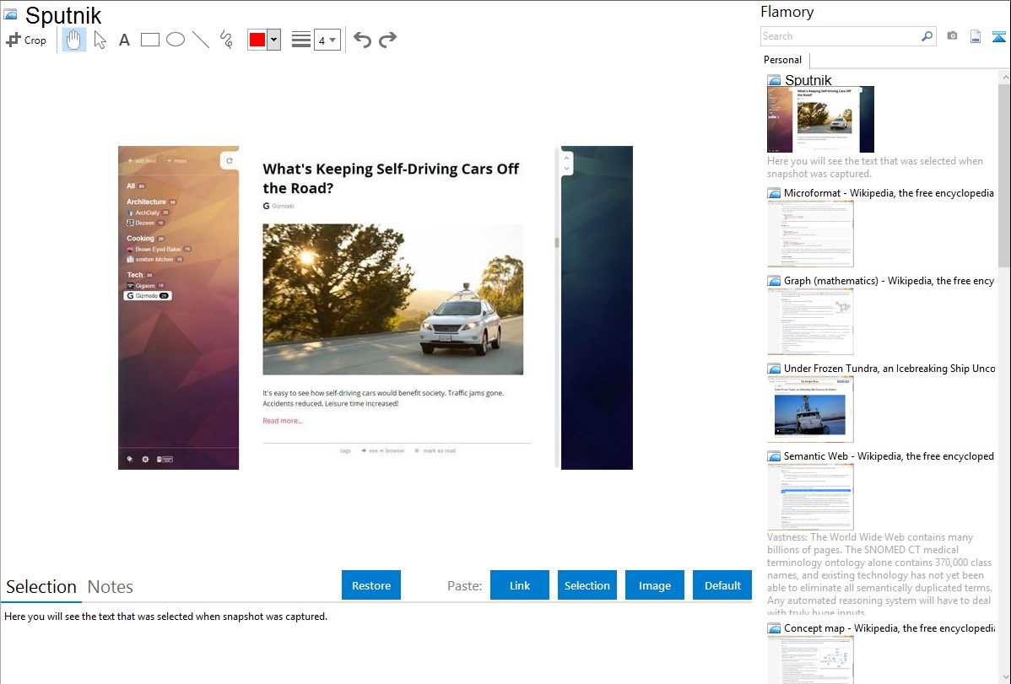The width and height of the screenshot is (1011, 684).
Task: Click inside the Flamory search field
Action: (x=840, y=36)
